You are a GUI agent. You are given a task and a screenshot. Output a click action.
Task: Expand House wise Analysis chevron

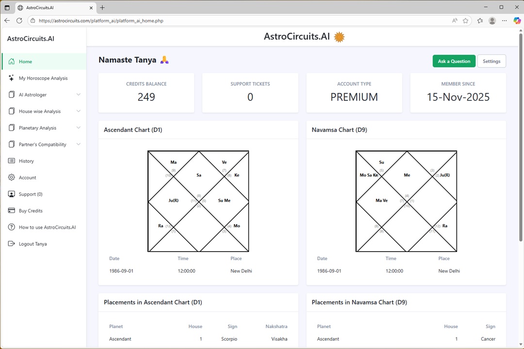pyautogui.click(x=79, y=111)
